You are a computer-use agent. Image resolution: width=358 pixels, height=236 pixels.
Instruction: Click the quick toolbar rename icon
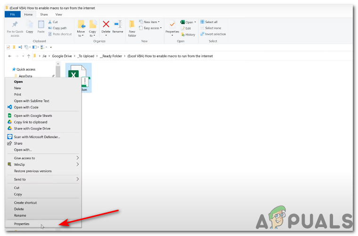pos(20,47)
